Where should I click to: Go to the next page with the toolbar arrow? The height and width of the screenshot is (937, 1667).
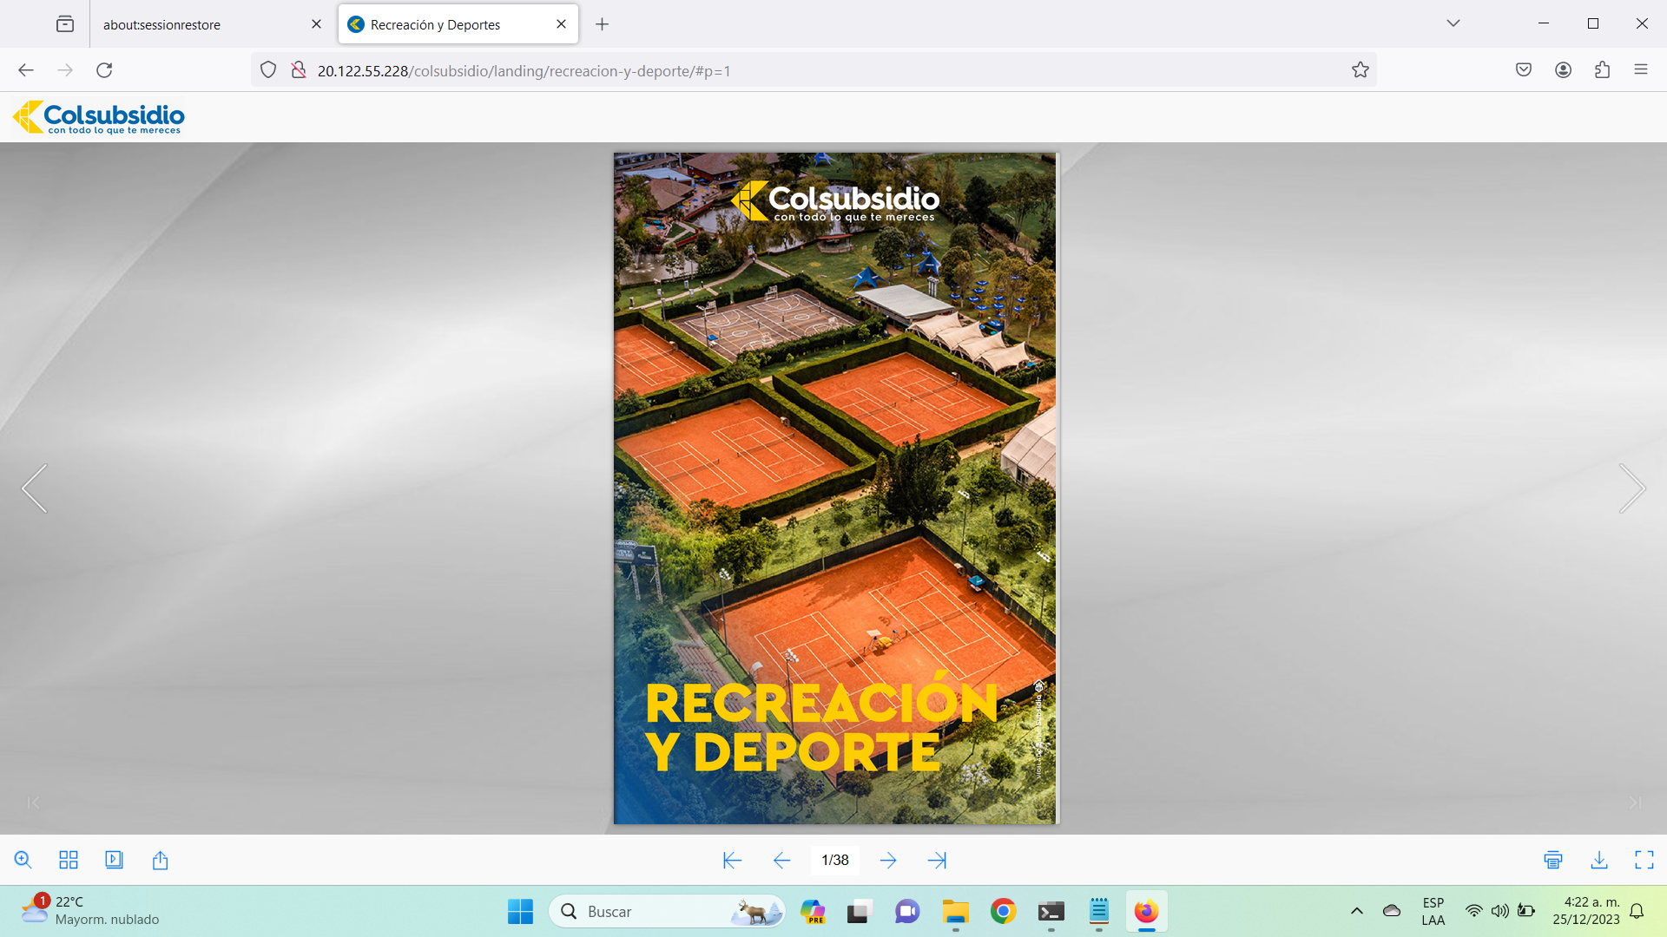(888, 860)
